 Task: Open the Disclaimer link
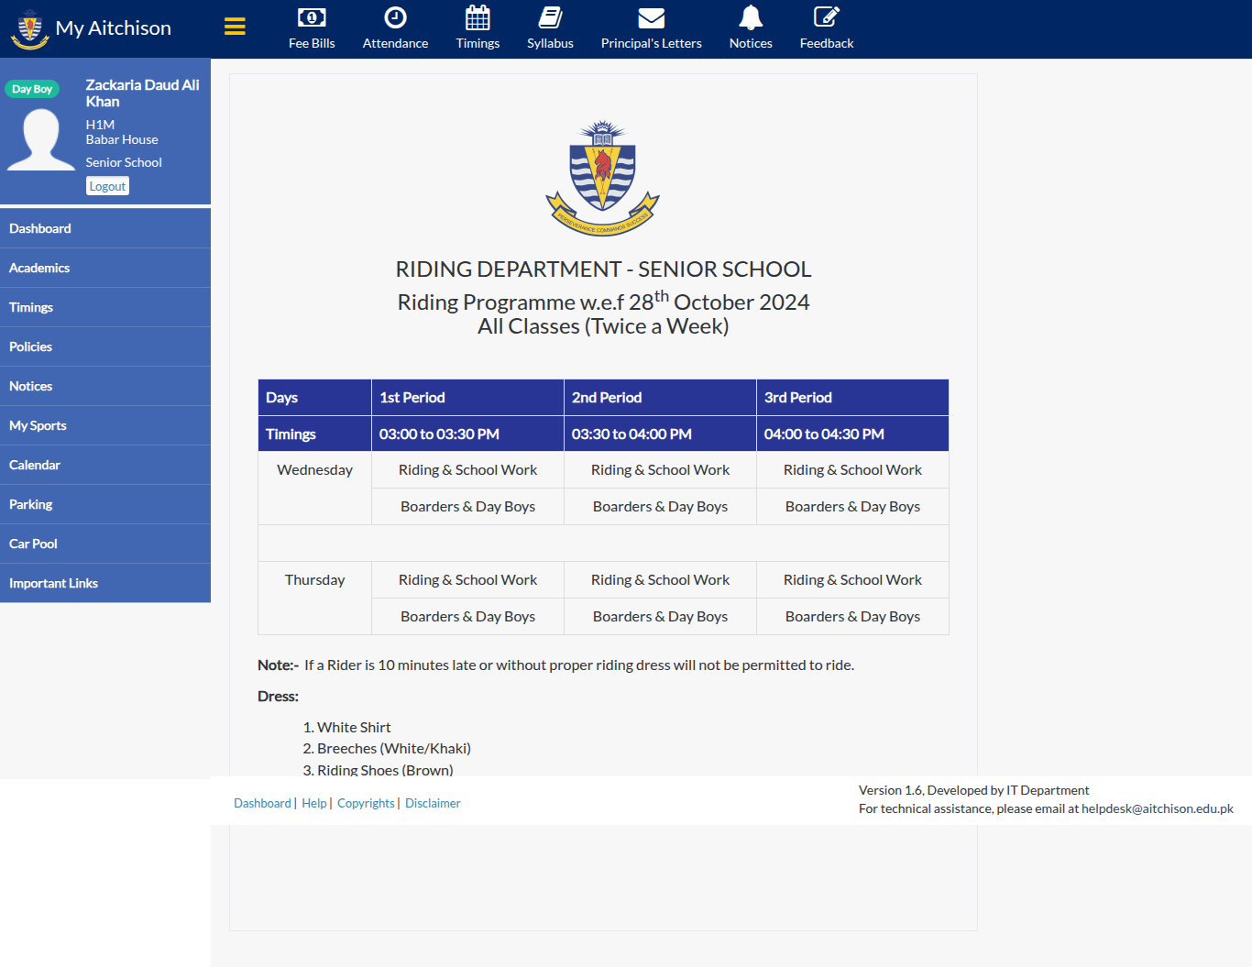[433, 803]
